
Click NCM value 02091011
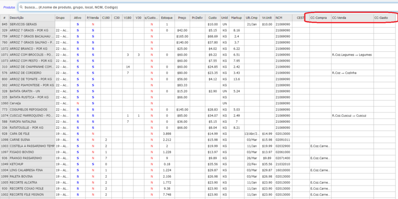[x=284, y=140]
